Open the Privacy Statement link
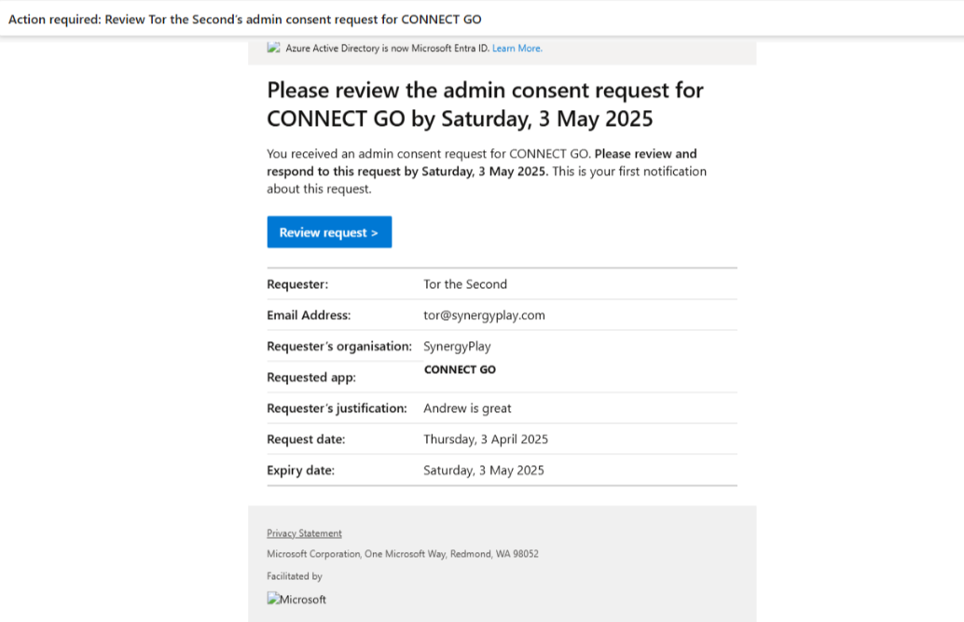 (304, 532)
